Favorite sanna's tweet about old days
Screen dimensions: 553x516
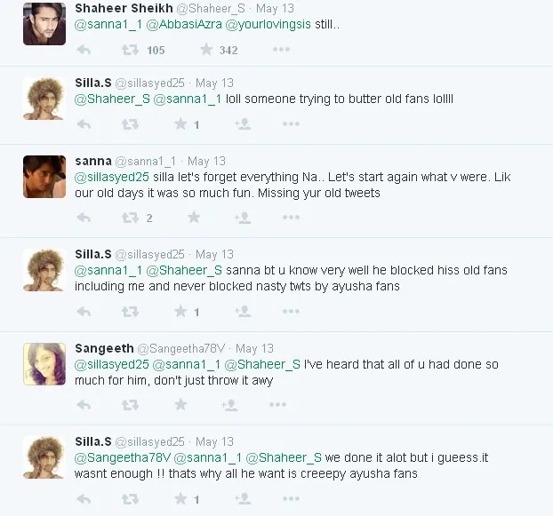pyautogui.click(x=194, y=217)
